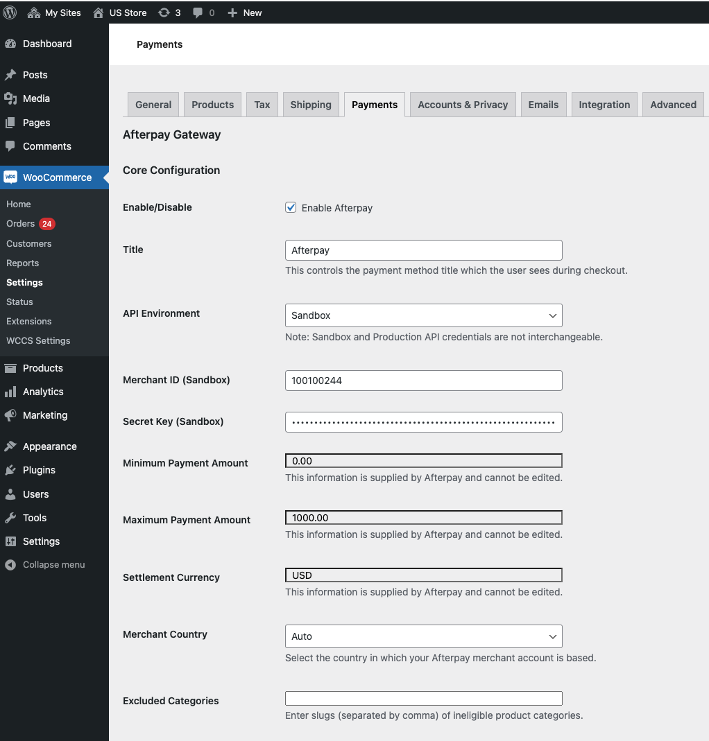Click the Excluded Categories text field
Image resolution: width=709 pixels, height=741 pixels.
click(x=423, y=699)
